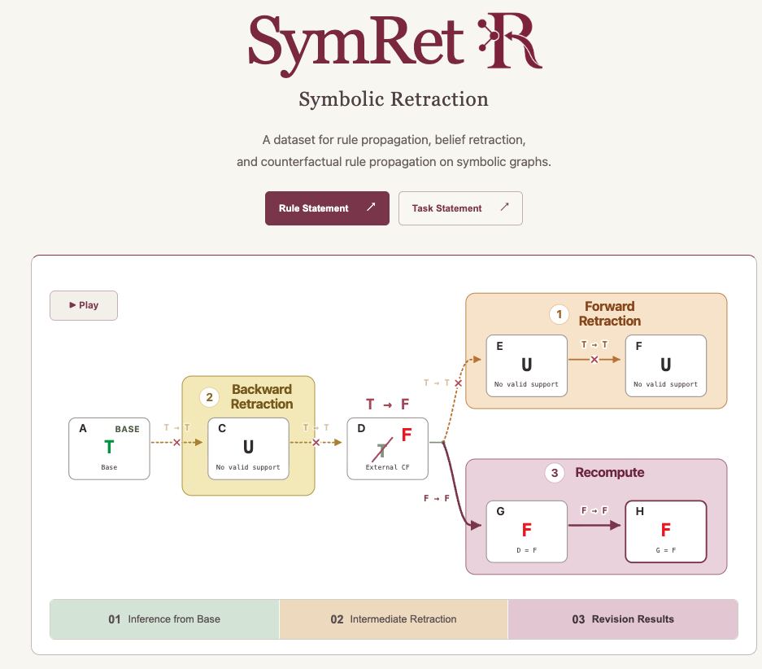Select node A with BASE label
Screen dimensions: 762x669
pos(109,448)
